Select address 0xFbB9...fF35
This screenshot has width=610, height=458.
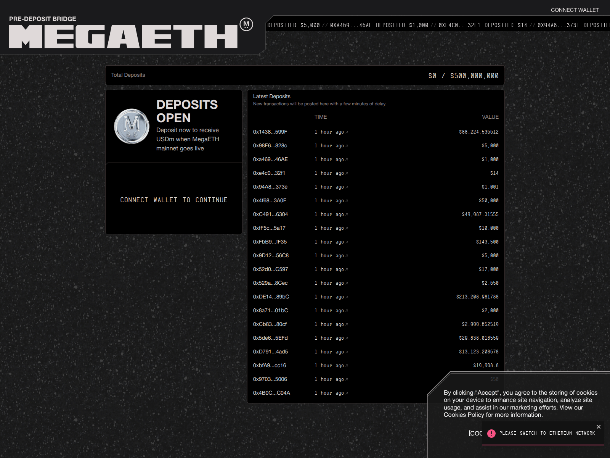(270, 242)
